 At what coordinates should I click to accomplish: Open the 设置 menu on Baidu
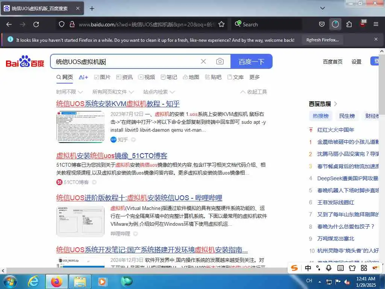[356, 62]
